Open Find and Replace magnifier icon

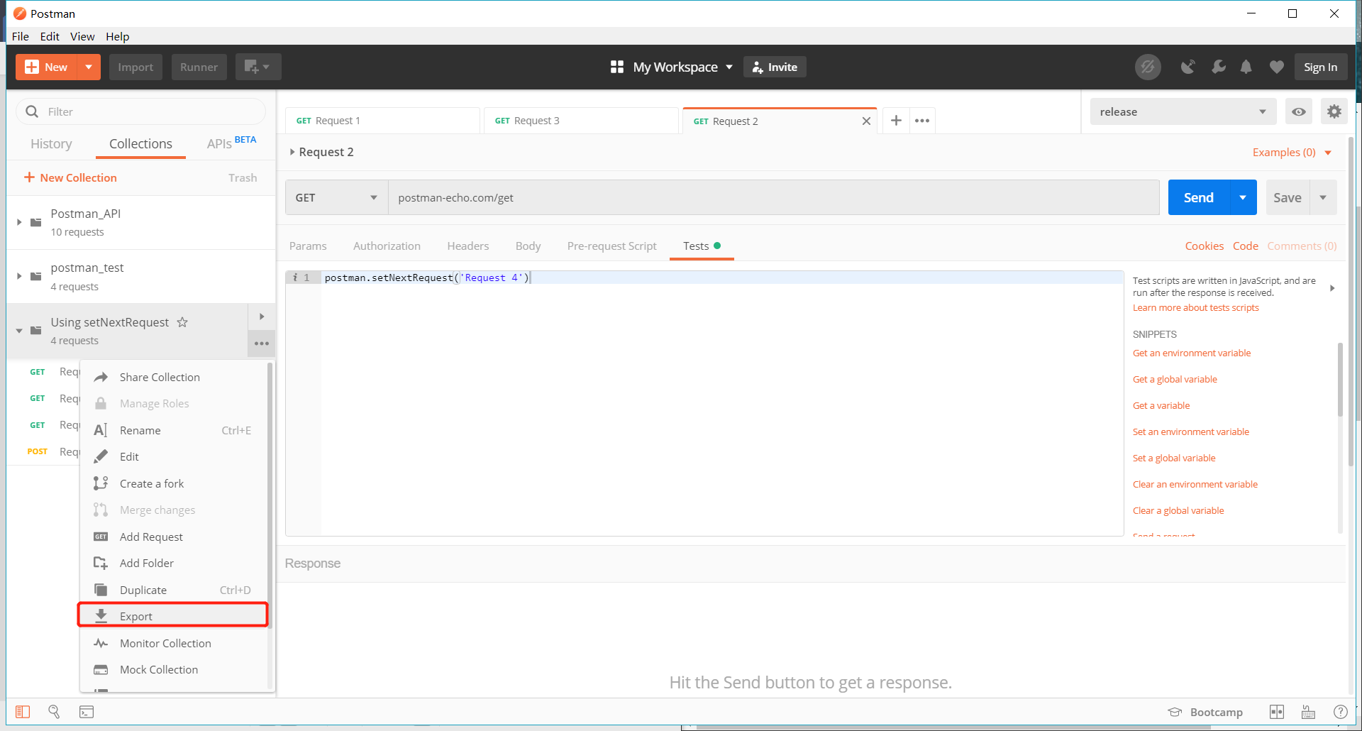(x=54, y=712)
